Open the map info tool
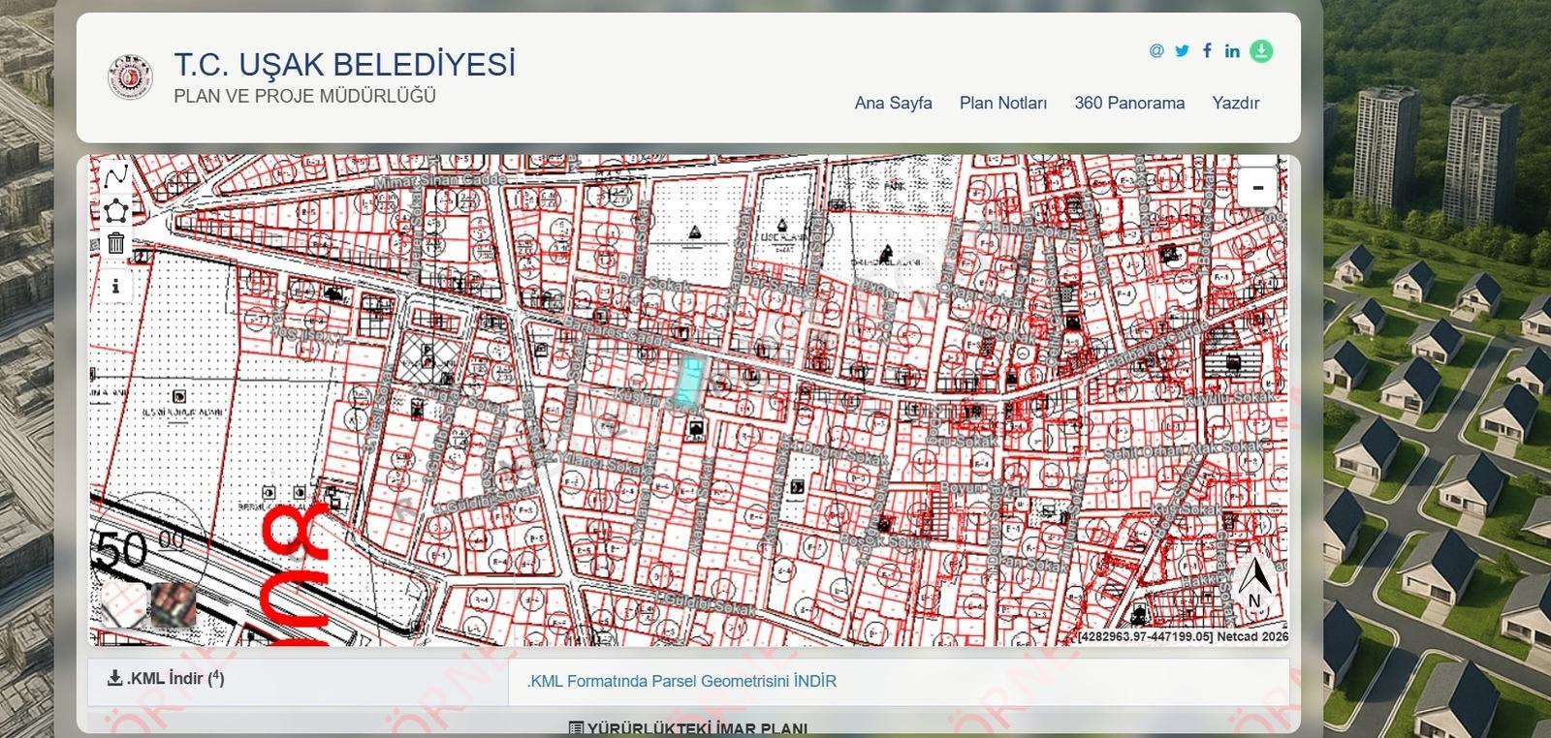This screenshot has height=738, width=1551. 116,287
